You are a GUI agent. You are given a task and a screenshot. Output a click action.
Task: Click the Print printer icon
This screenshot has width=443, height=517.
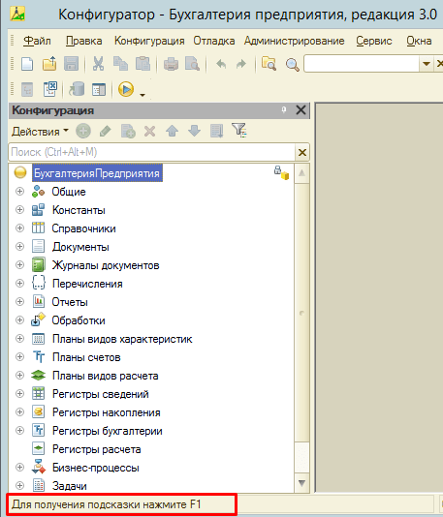[x=171, y=64]
